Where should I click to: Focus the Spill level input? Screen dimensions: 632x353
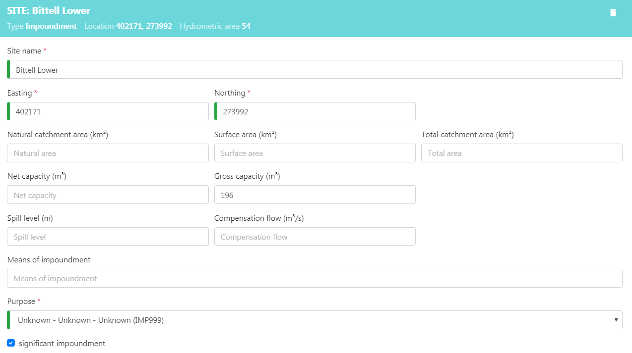(x=108, y=237)
